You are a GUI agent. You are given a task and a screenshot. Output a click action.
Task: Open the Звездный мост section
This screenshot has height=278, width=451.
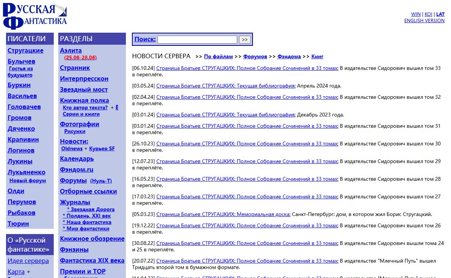click(x=84, y=89)
